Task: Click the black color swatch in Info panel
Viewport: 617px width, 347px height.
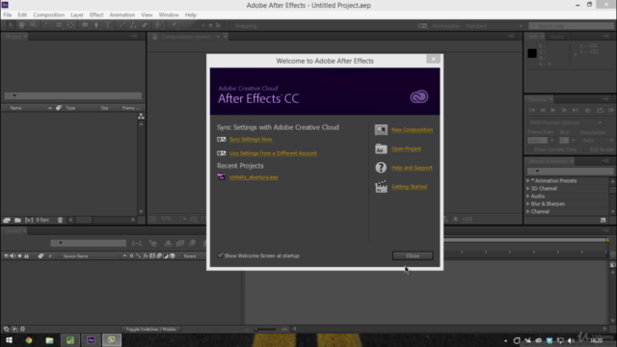Action: 532,53
